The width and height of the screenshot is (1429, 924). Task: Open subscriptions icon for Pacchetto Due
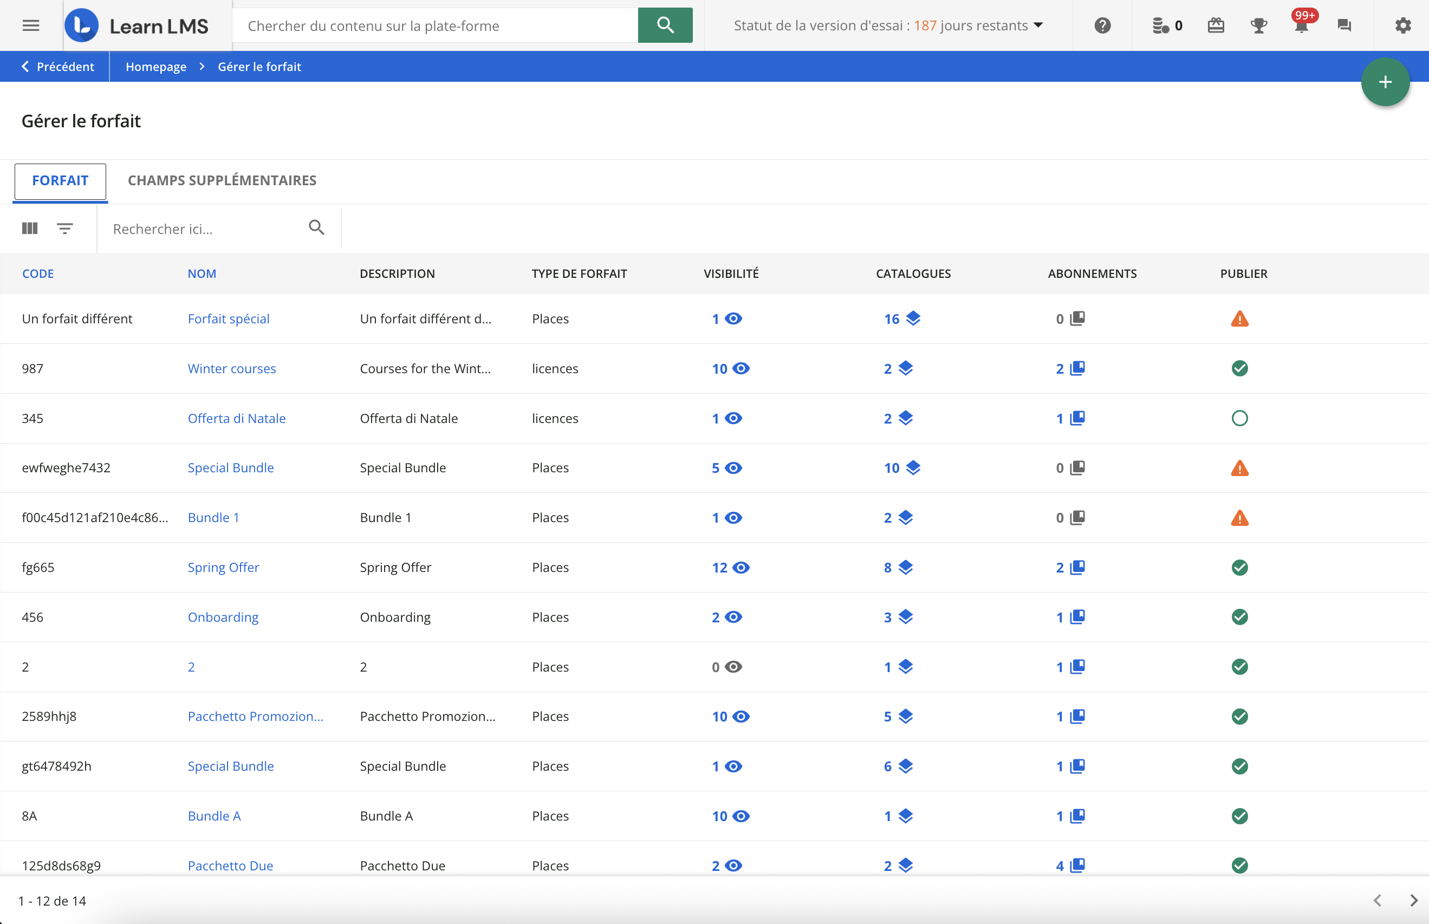(x=1077, y=864)
